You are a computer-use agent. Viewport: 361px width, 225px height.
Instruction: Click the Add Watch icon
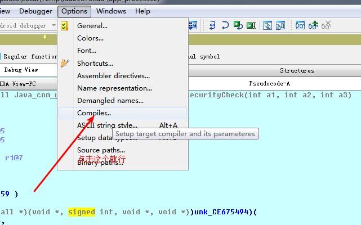point(313,25)
